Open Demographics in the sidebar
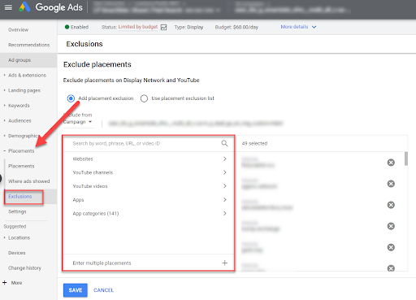The width and height of the screenshot is (416, 300). [x=24, y=136]
